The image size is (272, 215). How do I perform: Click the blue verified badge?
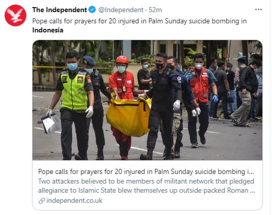92,10
